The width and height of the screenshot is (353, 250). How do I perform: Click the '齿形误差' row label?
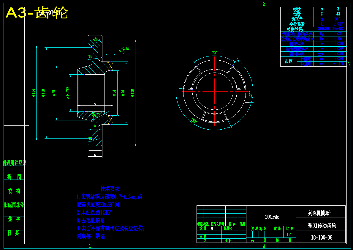coord(297,44)
